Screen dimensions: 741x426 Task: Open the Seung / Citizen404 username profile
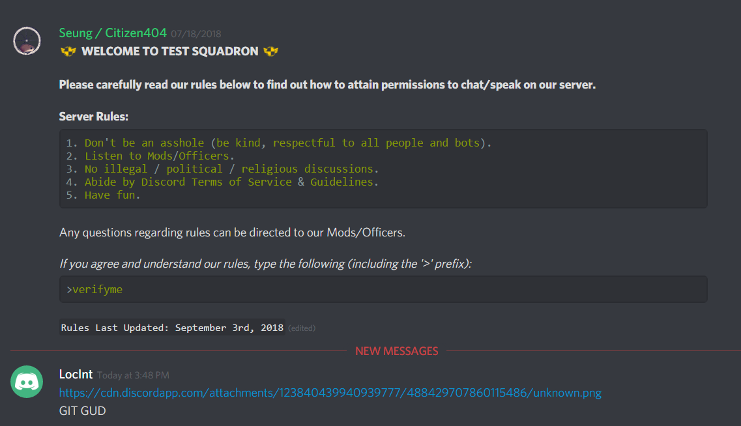pyautogui.click(x=113, y=33)
